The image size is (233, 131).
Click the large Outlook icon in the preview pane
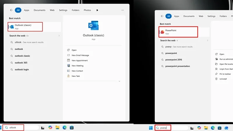(93, 25)
